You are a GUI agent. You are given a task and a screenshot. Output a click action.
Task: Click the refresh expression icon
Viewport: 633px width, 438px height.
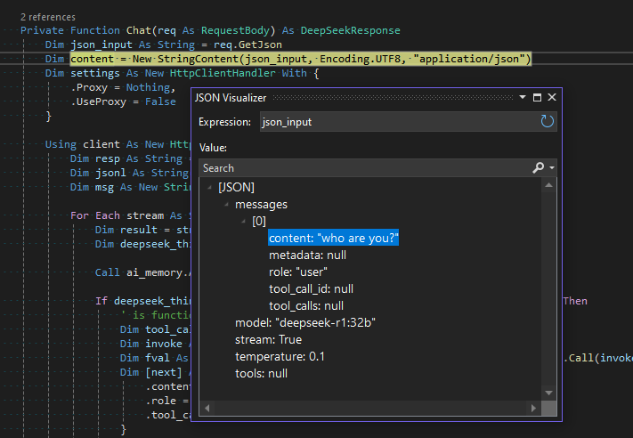click(x=548, y=122)
